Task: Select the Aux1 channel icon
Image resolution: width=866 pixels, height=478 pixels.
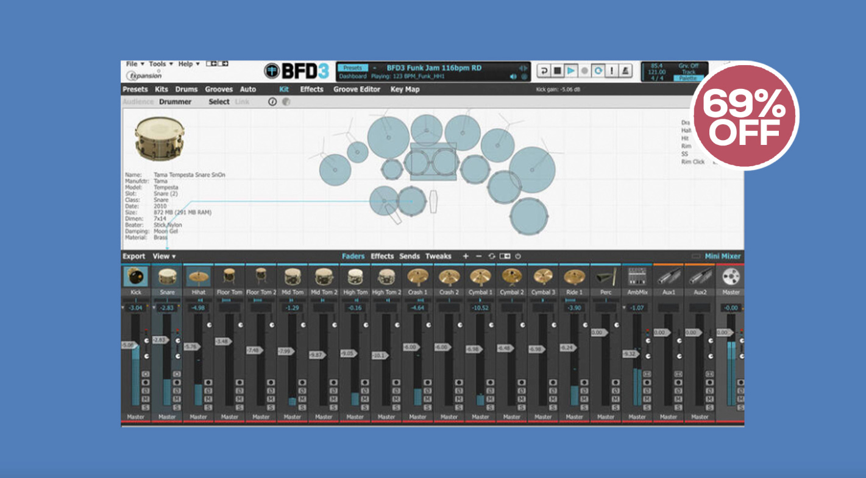Action: [x=669, y=277]
